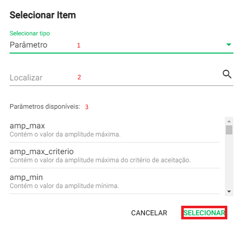Screen dimensions: 243x232
Task: Click the Selecionar tipo label
Action: pyautogui.click(x=30, y=33)
